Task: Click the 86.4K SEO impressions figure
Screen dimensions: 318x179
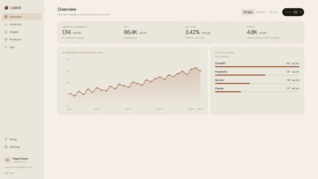Action: (x=130, y=32)
